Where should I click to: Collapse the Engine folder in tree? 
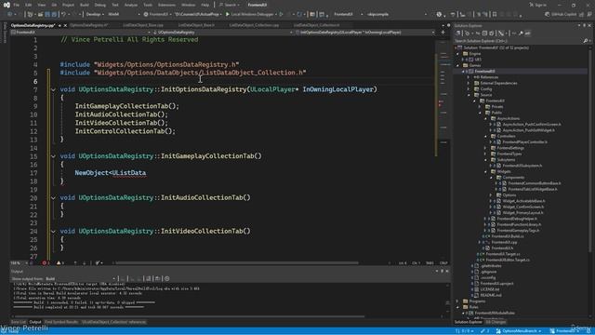click(457, 54)
